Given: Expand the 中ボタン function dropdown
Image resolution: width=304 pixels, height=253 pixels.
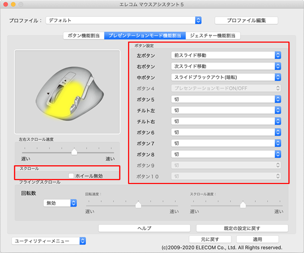Looking at the screenshot, I should 226,77.
